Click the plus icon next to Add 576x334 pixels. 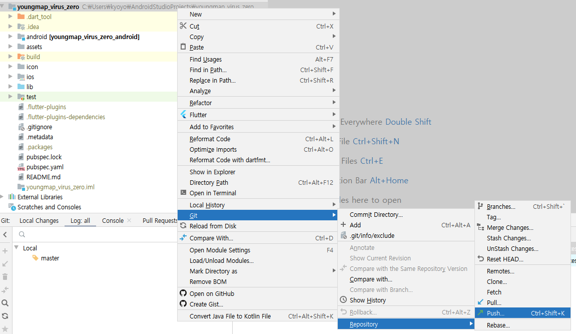(x=343, y=224)
